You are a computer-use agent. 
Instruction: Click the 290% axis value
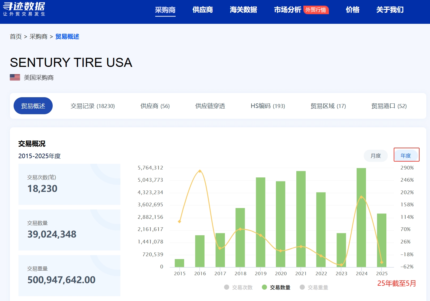(407, 168)
